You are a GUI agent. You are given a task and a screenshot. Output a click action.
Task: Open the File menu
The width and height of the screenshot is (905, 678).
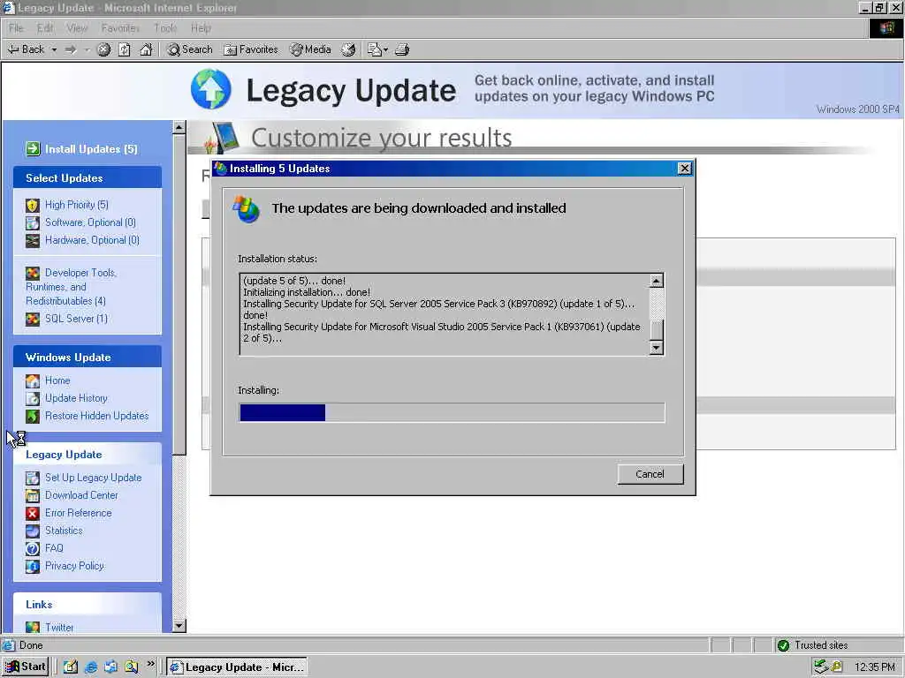pos(16,27)
